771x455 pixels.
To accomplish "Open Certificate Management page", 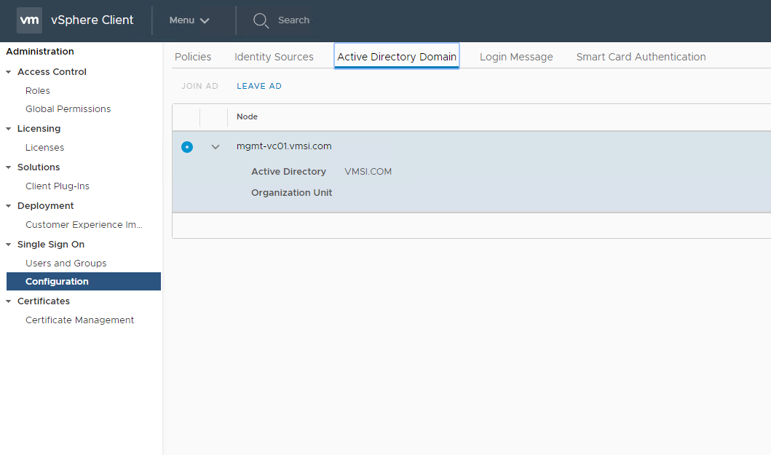I will [80, 320].
